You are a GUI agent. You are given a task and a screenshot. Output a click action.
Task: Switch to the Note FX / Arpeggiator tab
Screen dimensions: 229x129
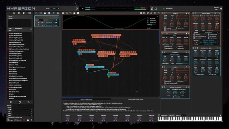pos(87,99)
